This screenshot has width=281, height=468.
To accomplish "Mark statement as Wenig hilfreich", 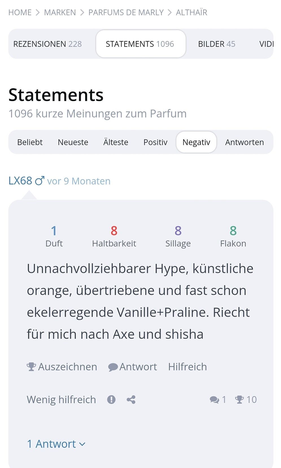I will click(x=61, y=400).
